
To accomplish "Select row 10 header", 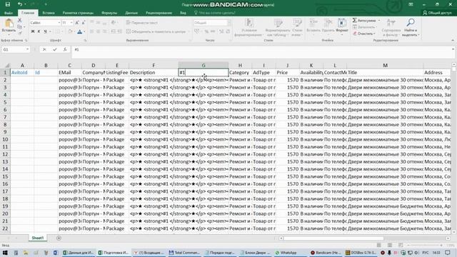I will [5, 139].
